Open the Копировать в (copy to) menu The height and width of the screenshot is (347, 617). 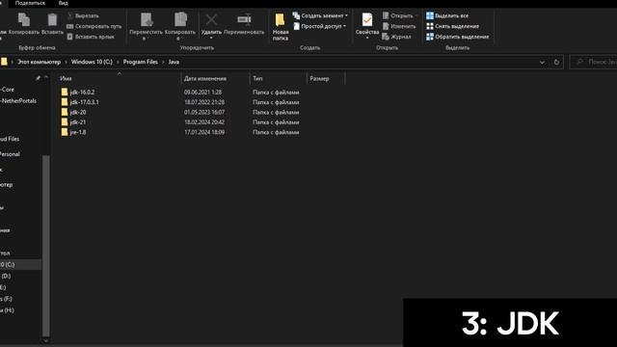(x=180, y=26)
